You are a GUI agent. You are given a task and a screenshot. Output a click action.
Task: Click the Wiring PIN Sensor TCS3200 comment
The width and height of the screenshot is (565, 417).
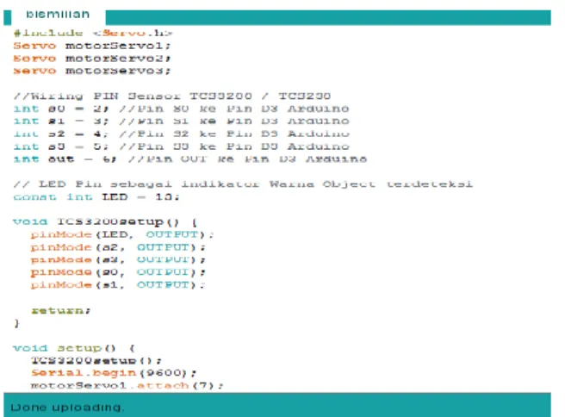pyautogui.click(x=172, y=96)
